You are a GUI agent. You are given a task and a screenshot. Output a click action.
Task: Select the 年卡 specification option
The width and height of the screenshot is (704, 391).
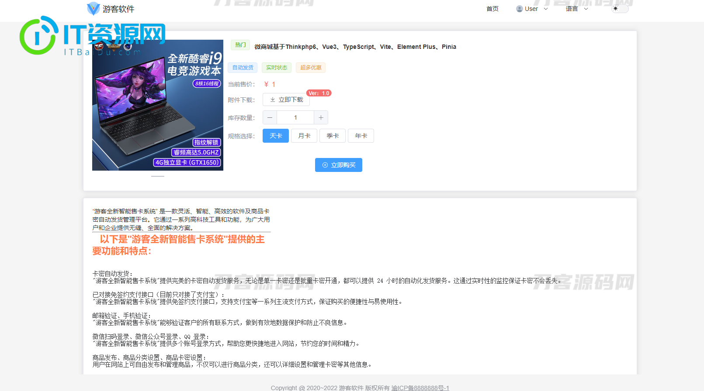361,136
